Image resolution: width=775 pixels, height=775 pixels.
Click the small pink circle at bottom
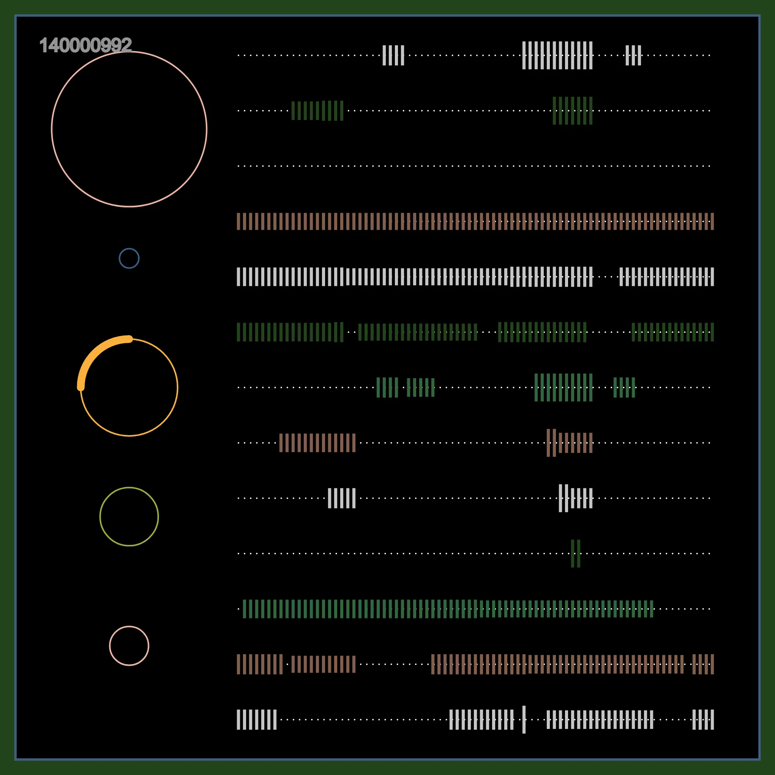point(129,646)
